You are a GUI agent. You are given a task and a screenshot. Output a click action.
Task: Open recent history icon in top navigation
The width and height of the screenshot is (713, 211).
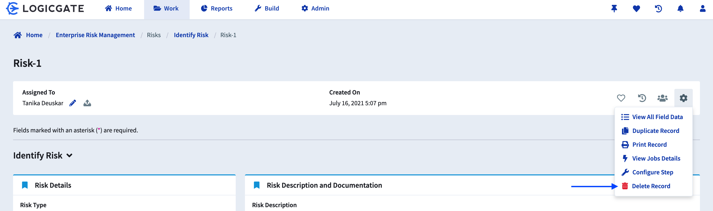pos(658,9)
